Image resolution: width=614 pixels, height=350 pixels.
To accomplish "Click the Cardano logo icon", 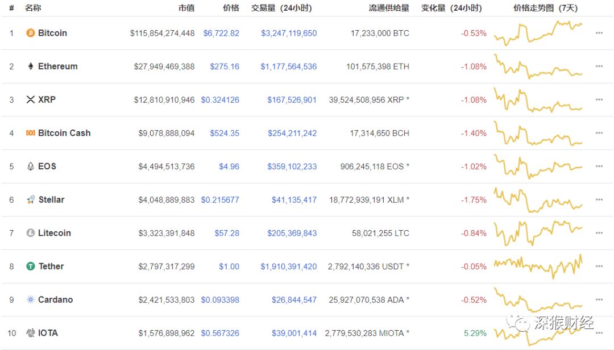I will (31, 299).
